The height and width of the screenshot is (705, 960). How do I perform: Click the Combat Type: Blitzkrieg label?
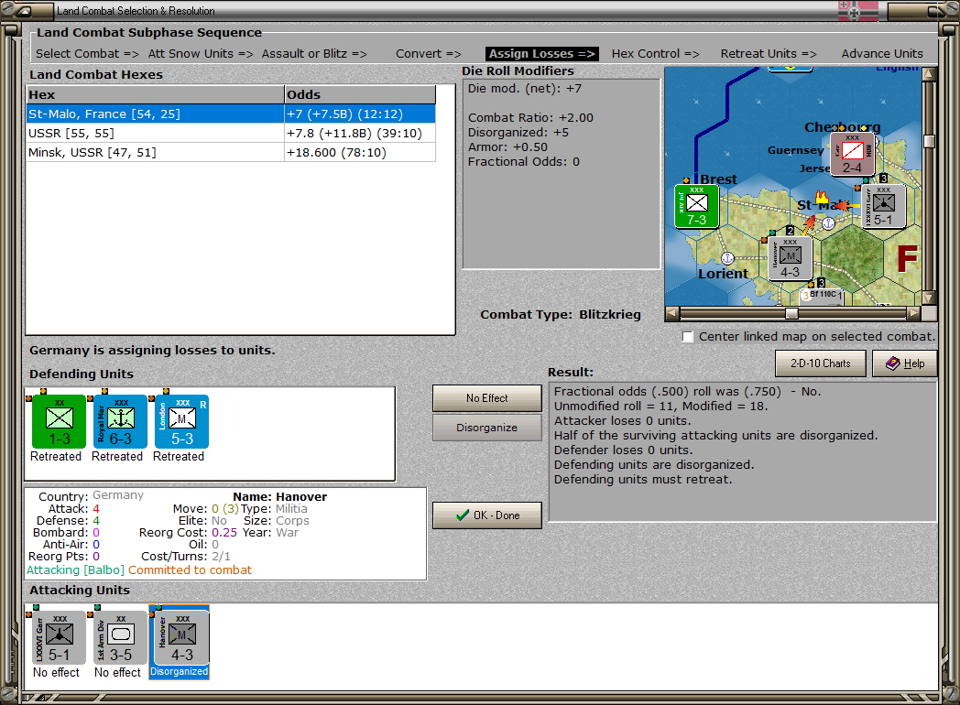pos(561,315)
